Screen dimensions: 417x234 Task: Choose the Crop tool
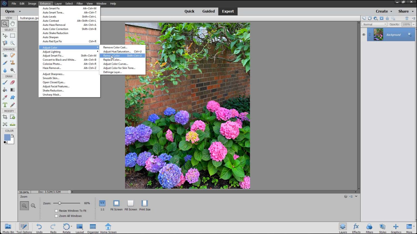pos(5,117)
